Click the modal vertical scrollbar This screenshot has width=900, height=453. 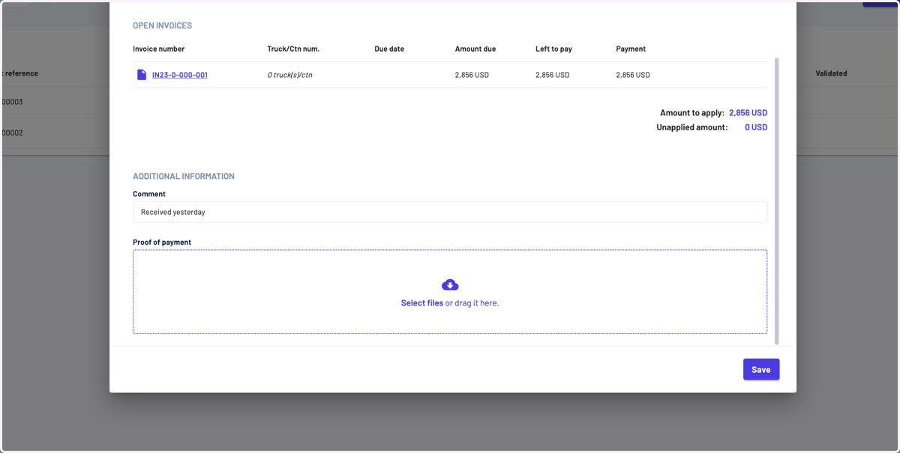(x=776, y=201)
